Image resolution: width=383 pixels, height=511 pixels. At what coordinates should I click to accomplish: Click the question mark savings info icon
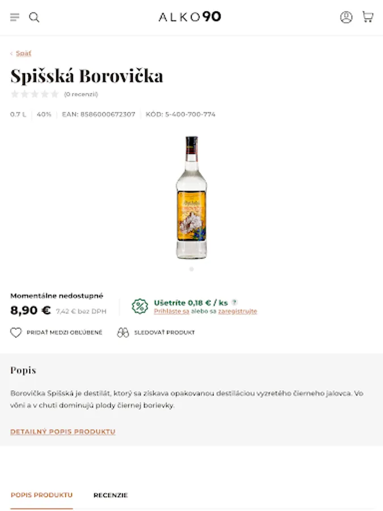[x=234, y=302]
